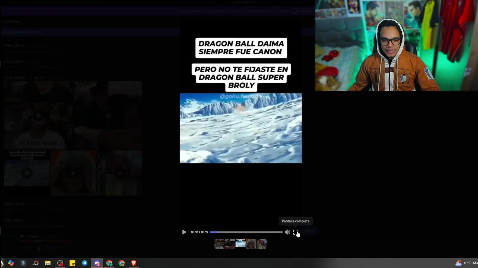Open Copilot from the taskbar
This screenshot has height=268, width=478.
click(11, 263)
